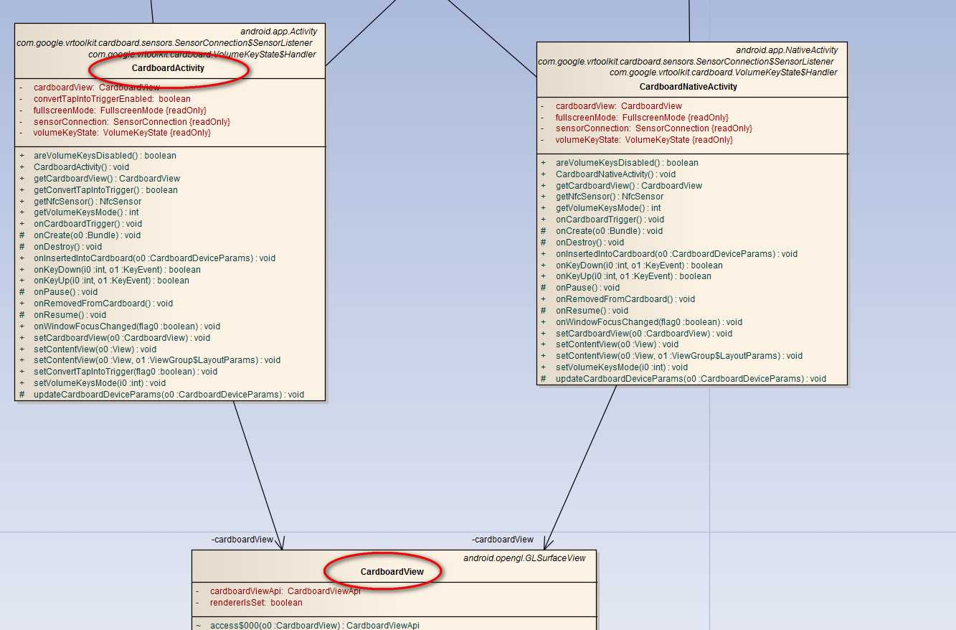Image resolution: width=956 pixels, height=630 pixels.
Task: Click onResume() in CardboardNativeActivity
Action: coord(592,311)
